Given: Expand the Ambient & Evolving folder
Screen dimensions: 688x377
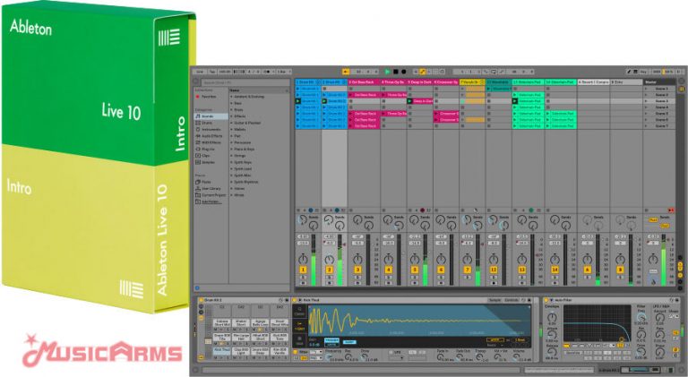Looking at the screenshot, I should [248, 97].
